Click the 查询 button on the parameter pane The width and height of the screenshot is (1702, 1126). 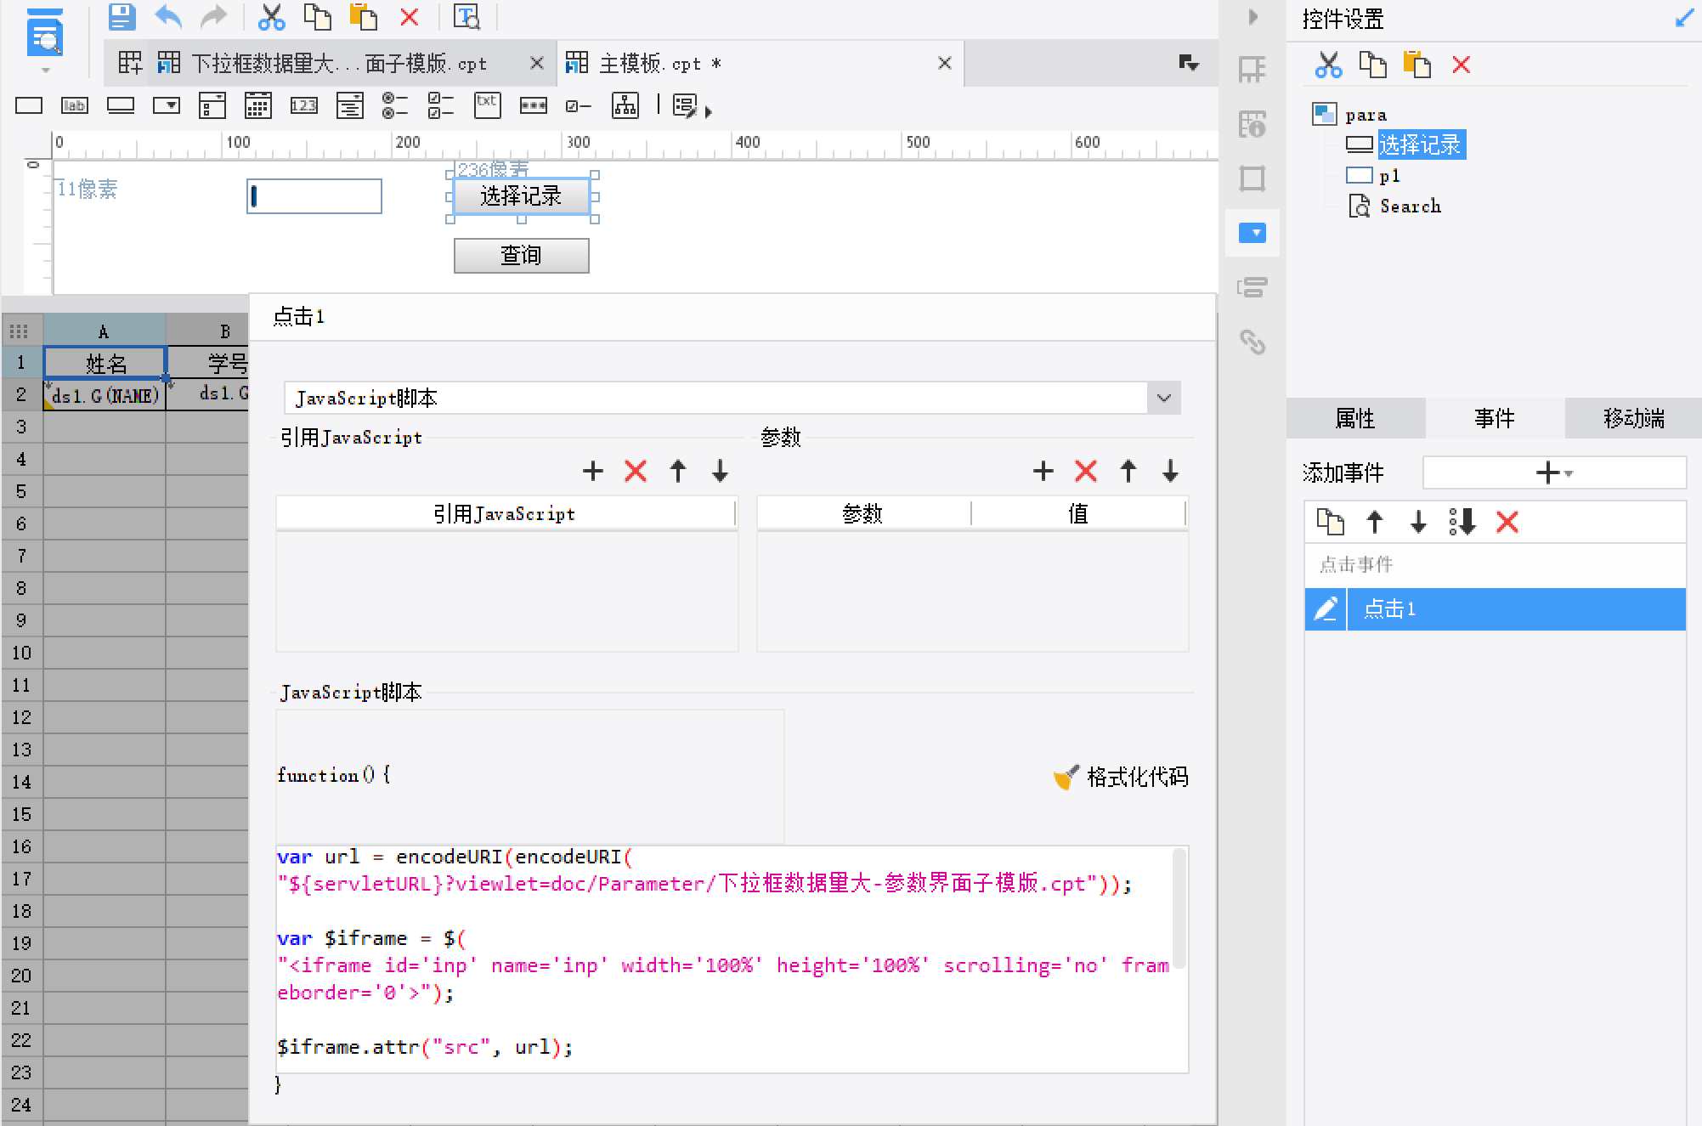[x=521, y=255]
